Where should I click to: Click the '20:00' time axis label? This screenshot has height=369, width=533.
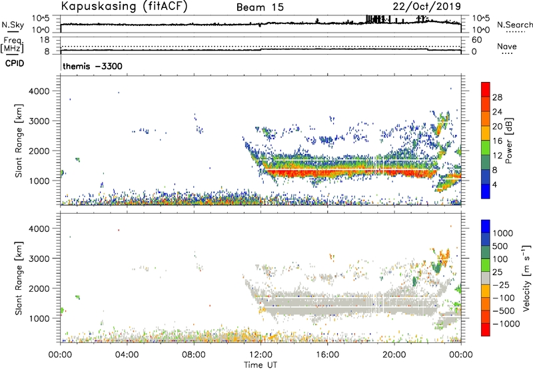pyautogui.click(x=394, y=355)
